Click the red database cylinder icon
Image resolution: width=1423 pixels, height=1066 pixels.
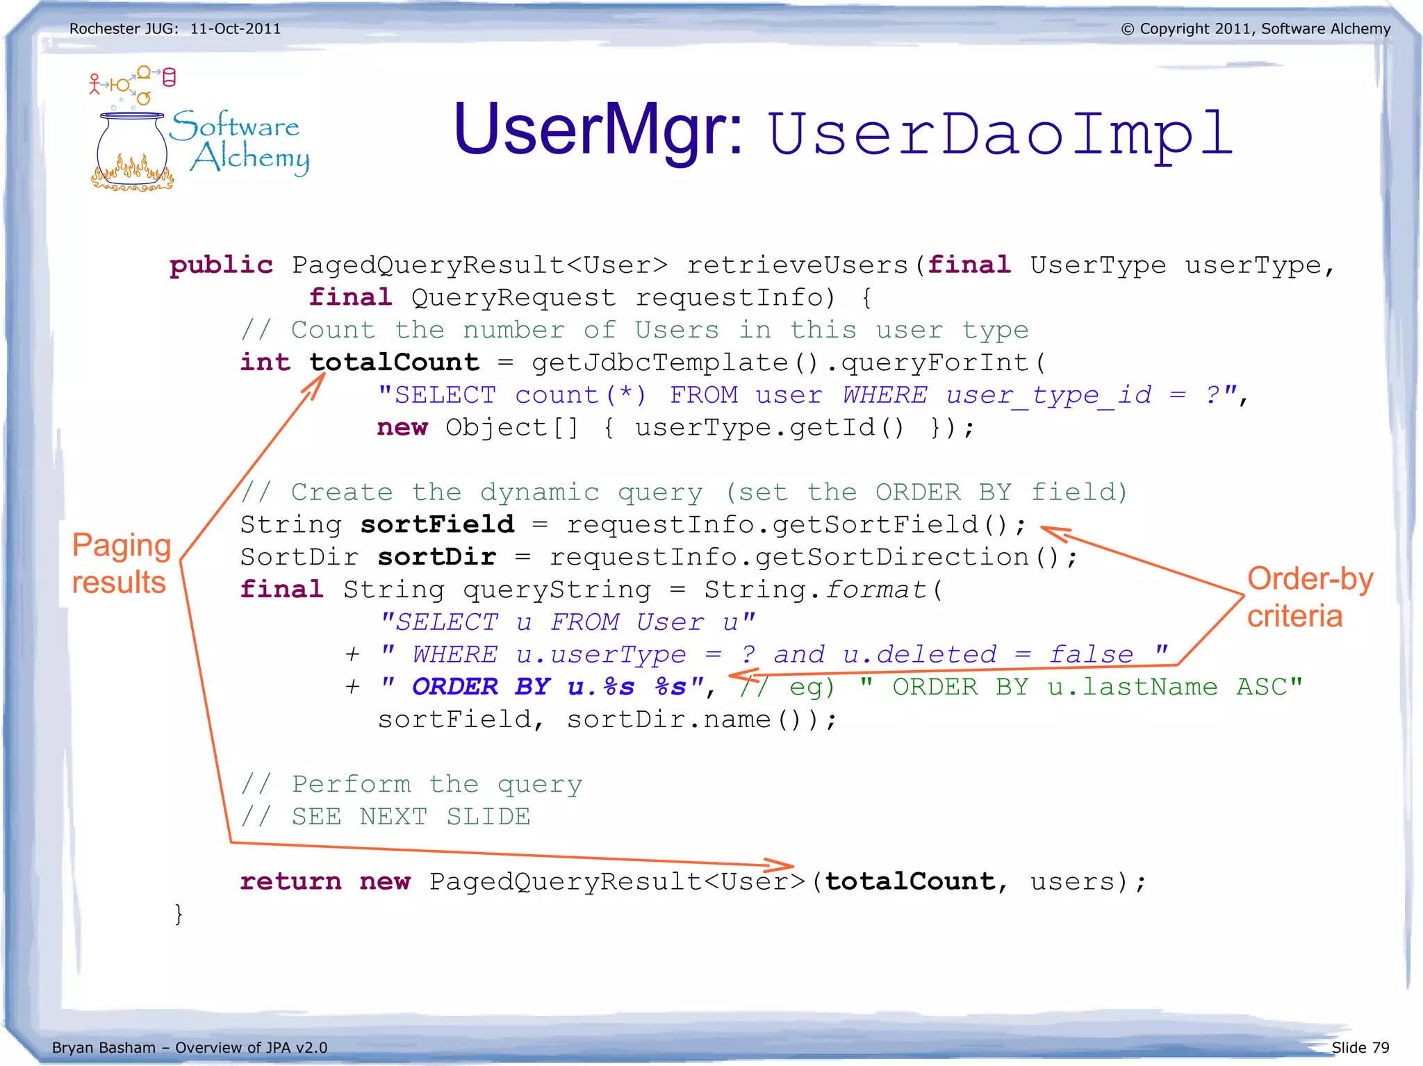[169, 77]
